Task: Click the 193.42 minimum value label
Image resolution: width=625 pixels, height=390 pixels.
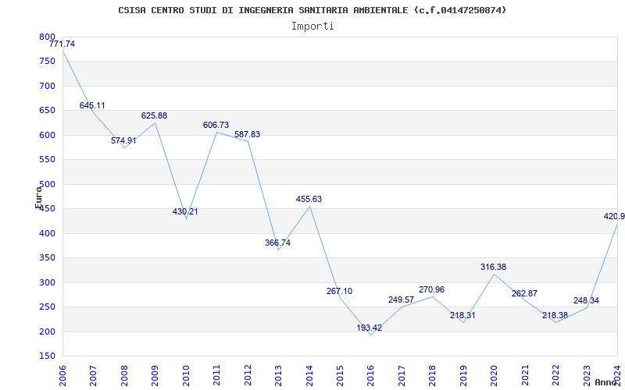Action: [x=370, y=328]
